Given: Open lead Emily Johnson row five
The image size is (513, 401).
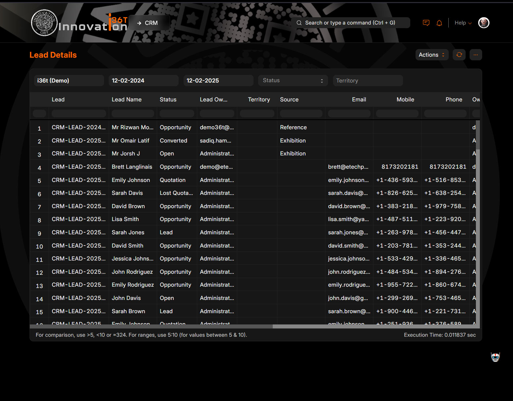Looking at the screenshot, I should (x=131, y=180).
